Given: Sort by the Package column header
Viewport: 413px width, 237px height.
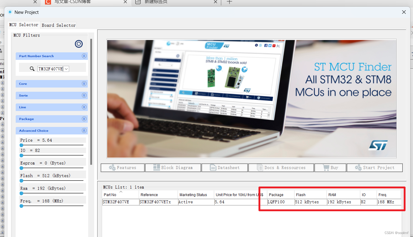Looking at the screenshot, I should [280, 195].
